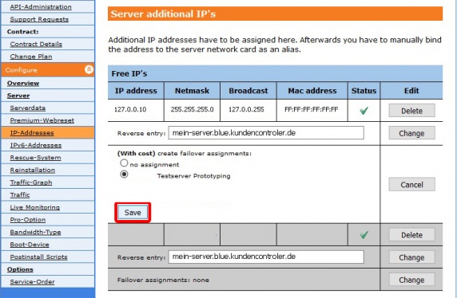This screenshot has height=298, width=457.
Task: Go to Change Plan page
Action: 31,57
